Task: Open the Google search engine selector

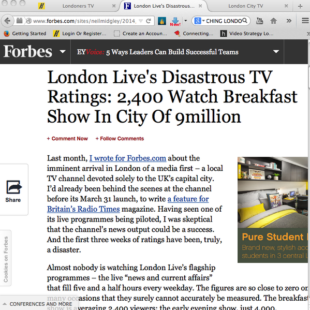Action: (x=199, y=21)
